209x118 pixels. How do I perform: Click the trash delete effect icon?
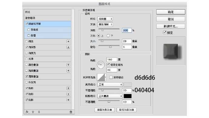coord(71,112)
